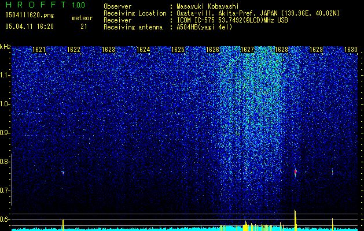The image size is (364, 231).
Task: Click the kHz axis unit label
Action: coord(5,47)
